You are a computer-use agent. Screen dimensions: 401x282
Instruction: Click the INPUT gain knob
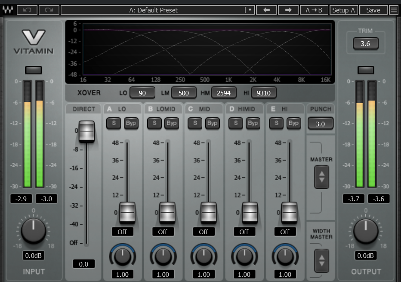[x=34, y=231]
